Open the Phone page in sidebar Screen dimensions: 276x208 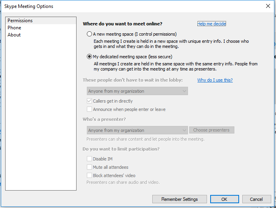tap(41, 28)
